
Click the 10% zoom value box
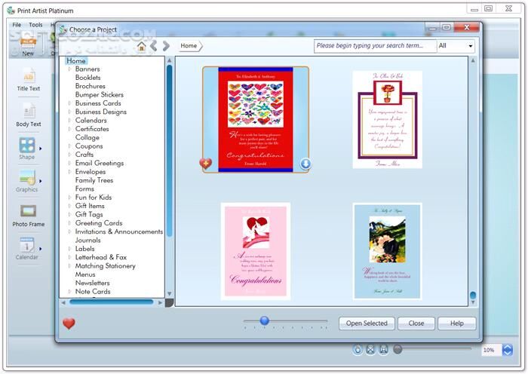(491, 350)
